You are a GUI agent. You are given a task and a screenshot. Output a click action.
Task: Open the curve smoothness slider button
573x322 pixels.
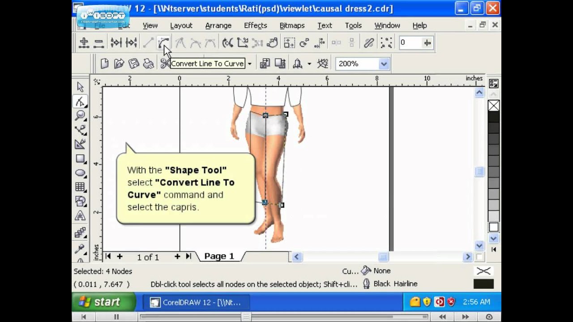click(x=428, y=42)
